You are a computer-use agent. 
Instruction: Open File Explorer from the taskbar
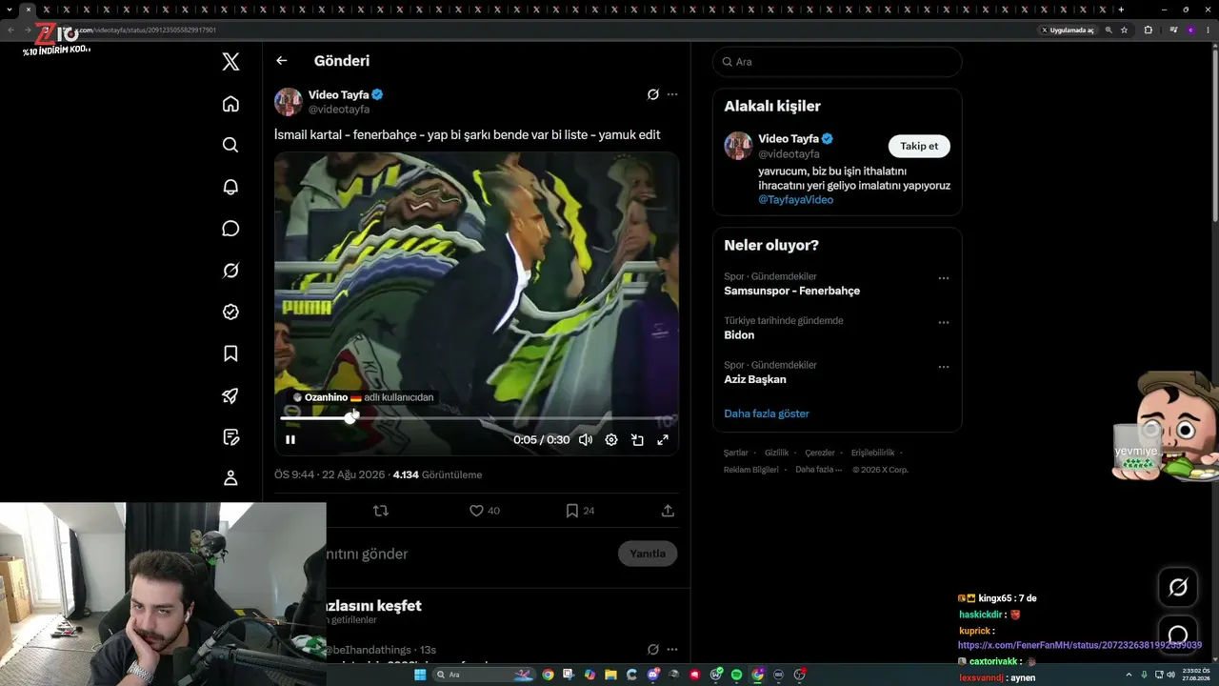611,675
